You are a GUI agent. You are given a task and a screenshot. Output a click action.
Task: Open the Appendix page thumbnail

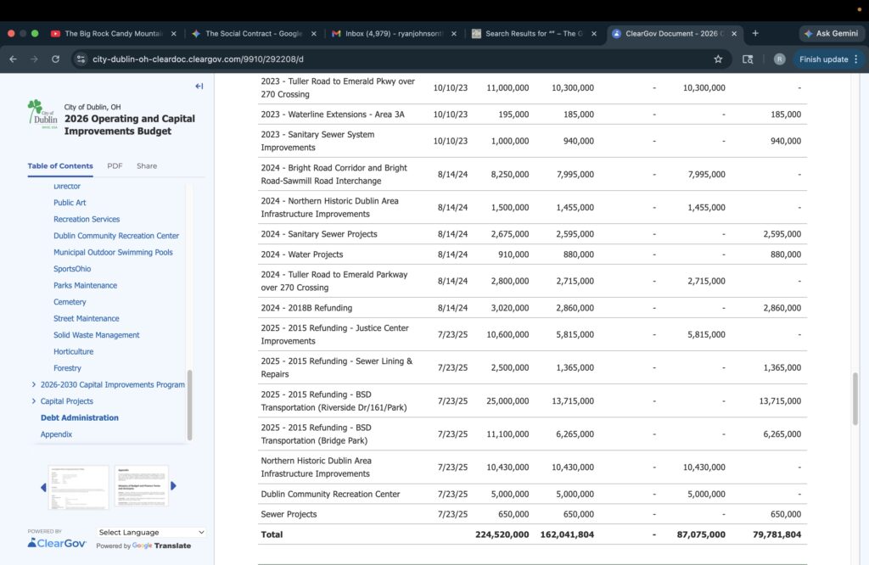pyautogui.click(x=141, y=486)
